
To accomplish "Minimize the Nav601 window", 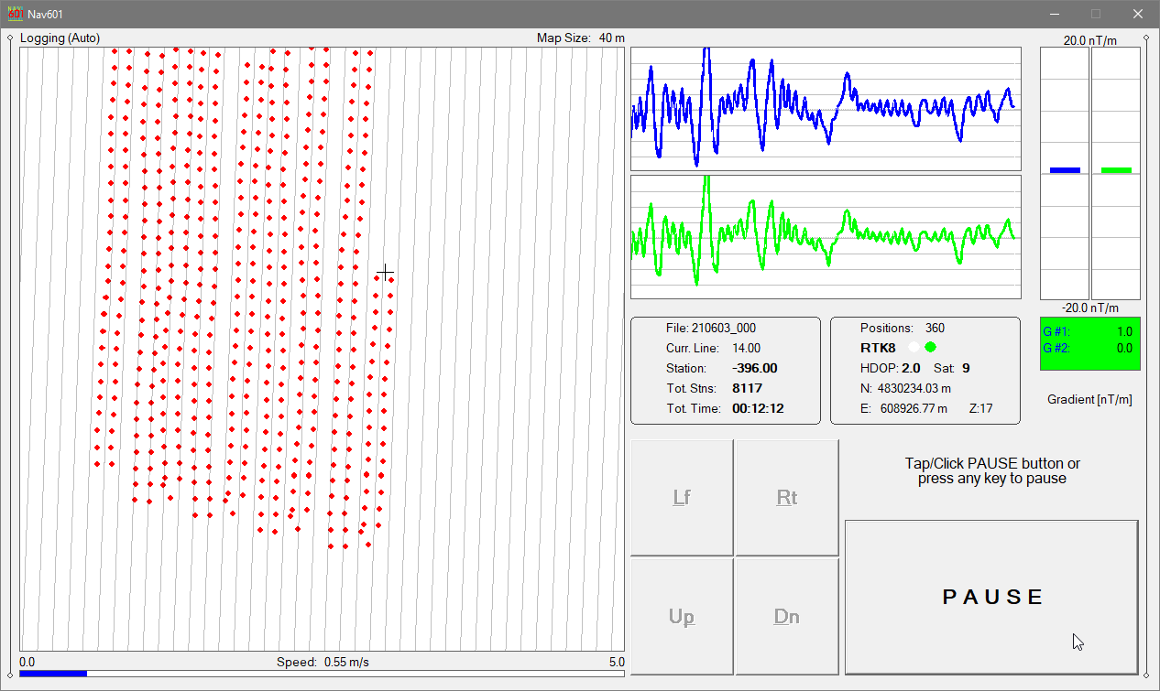I will click(x=1054, y=14).
